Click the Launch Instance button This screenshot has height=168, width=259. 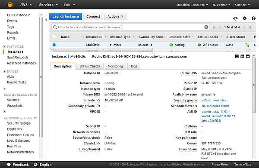(66, 16)
